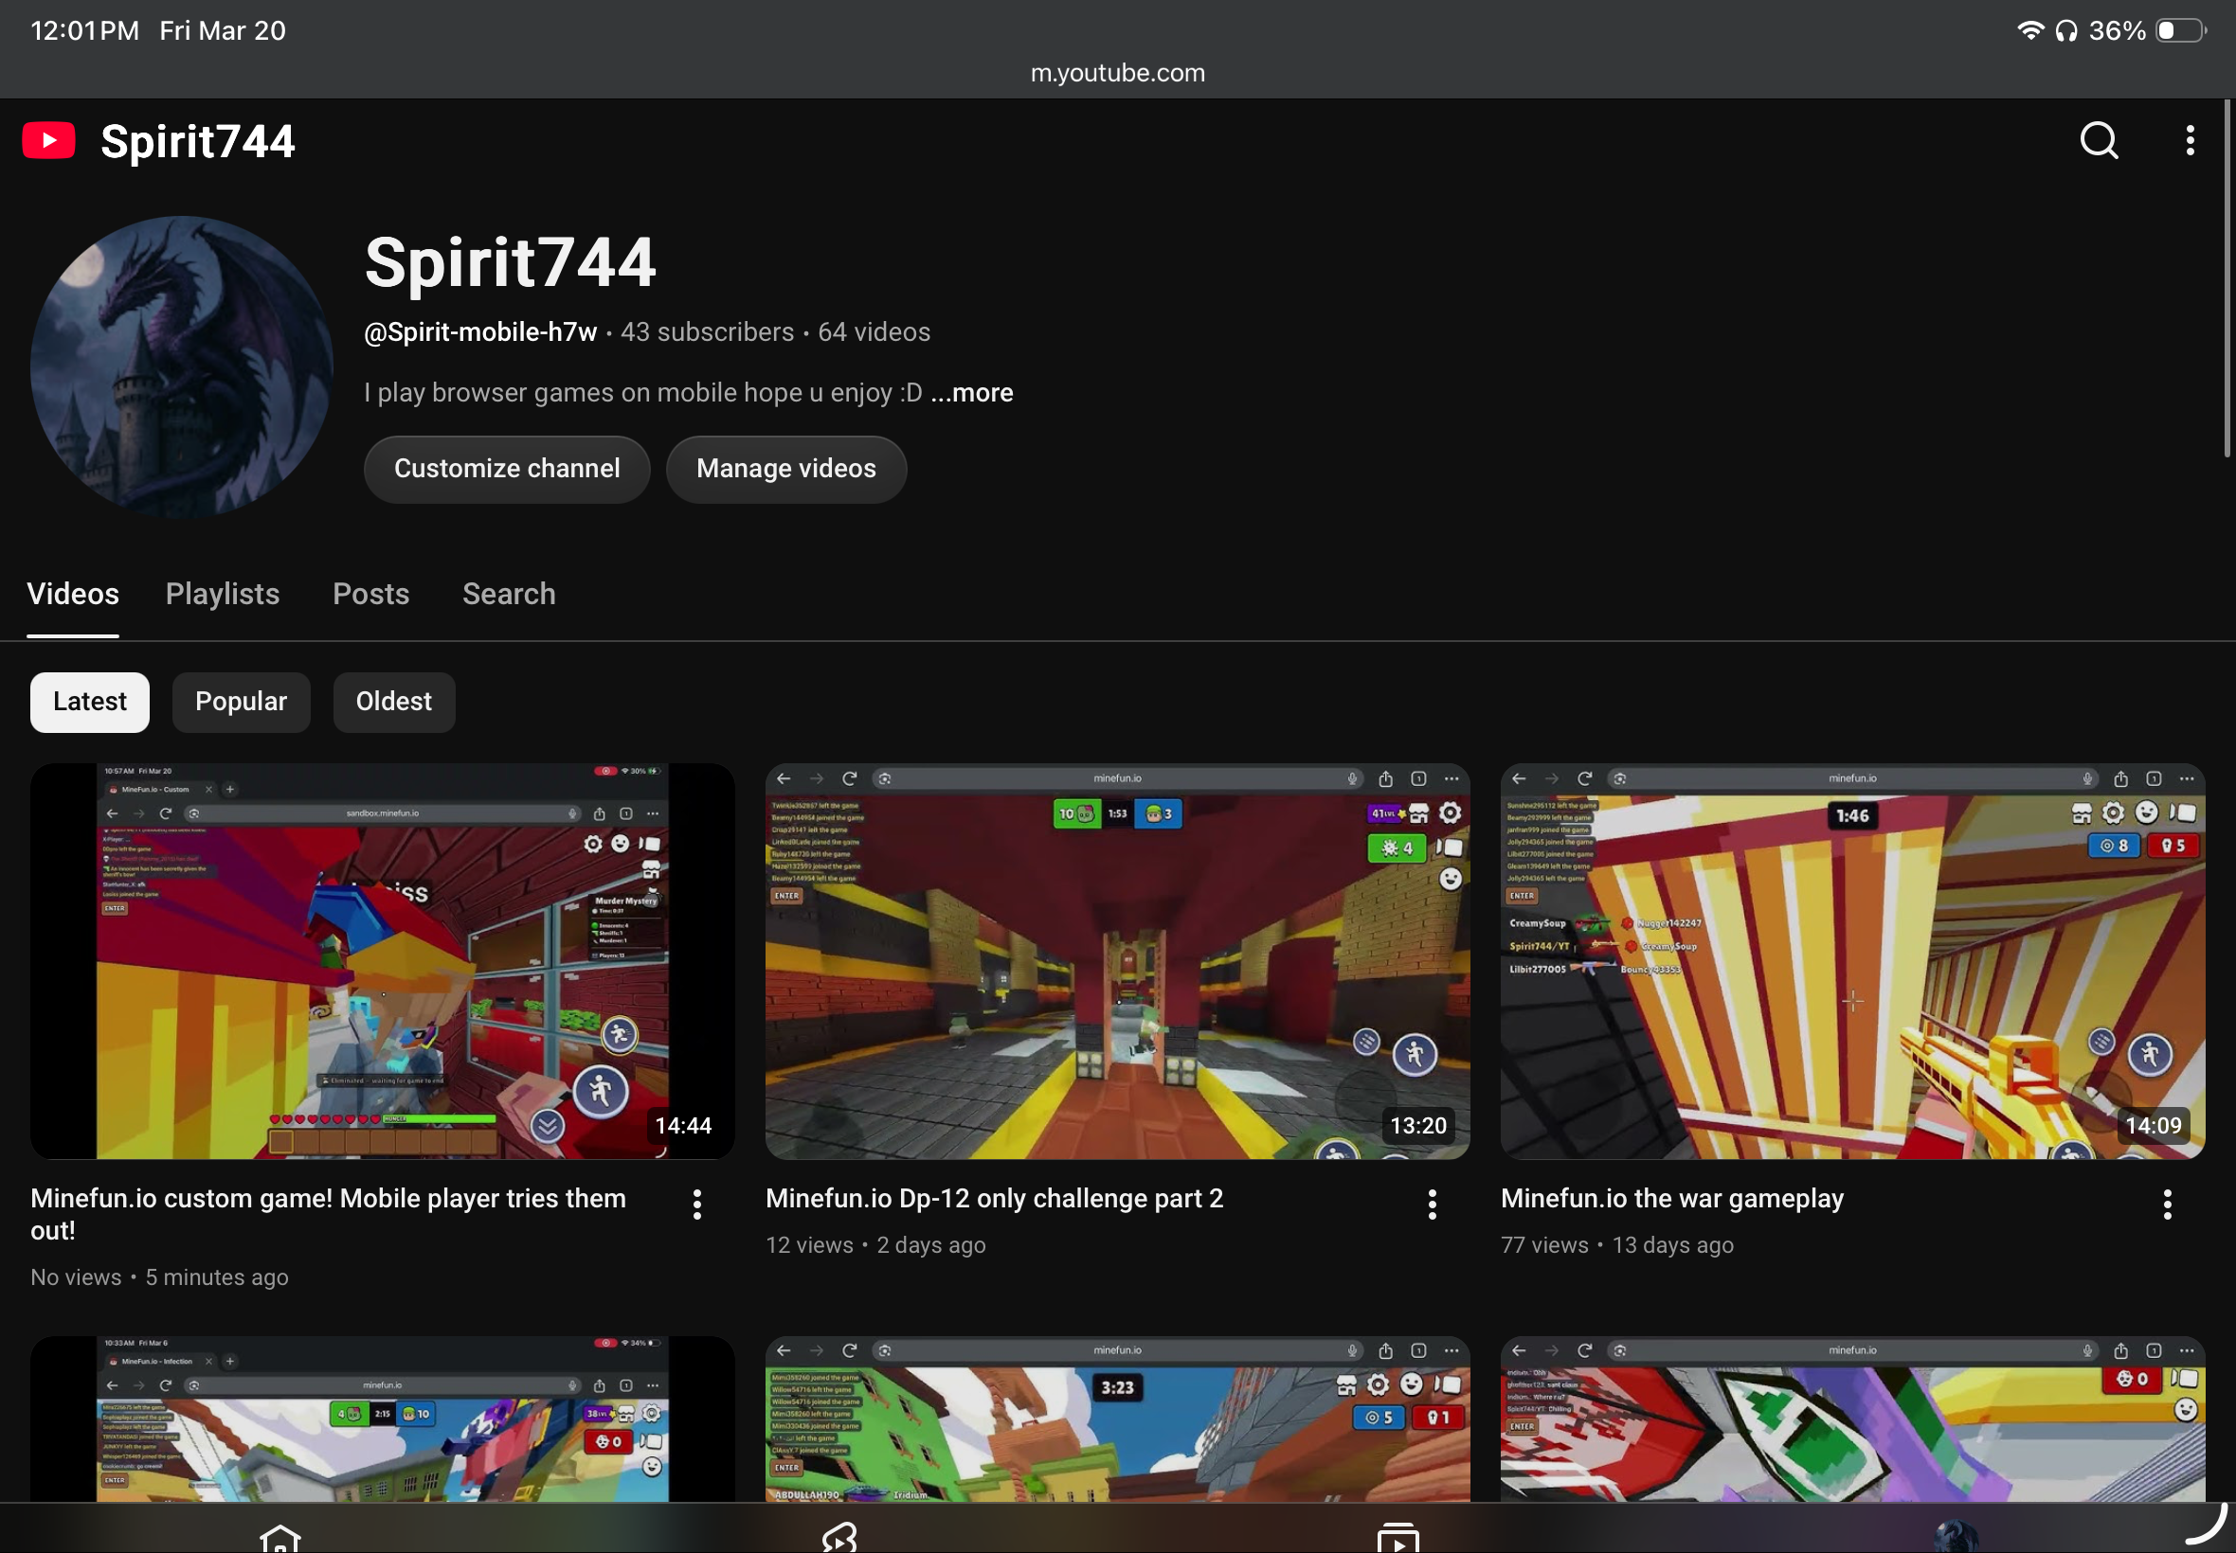Select the Popular filter chip
This screenshot has width=2236, height=1553.
(x=241, y=702)
